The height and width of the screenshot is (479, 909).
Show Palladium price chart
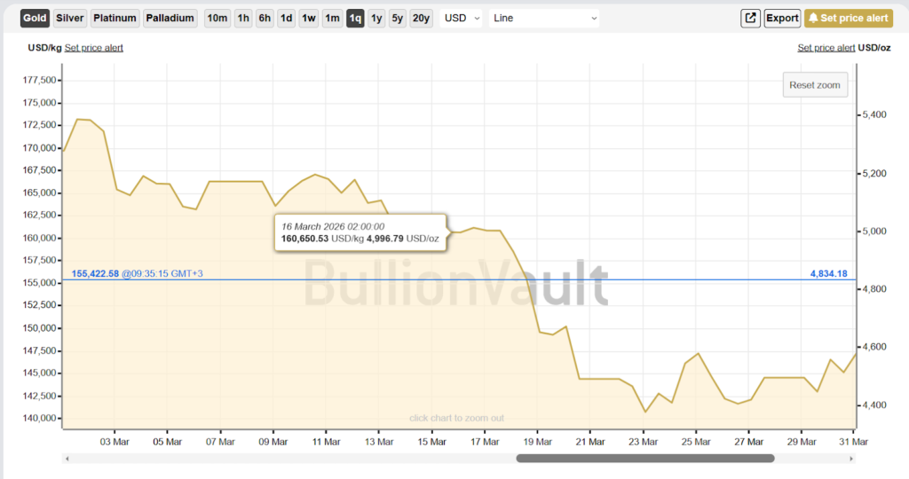point(170,18)
